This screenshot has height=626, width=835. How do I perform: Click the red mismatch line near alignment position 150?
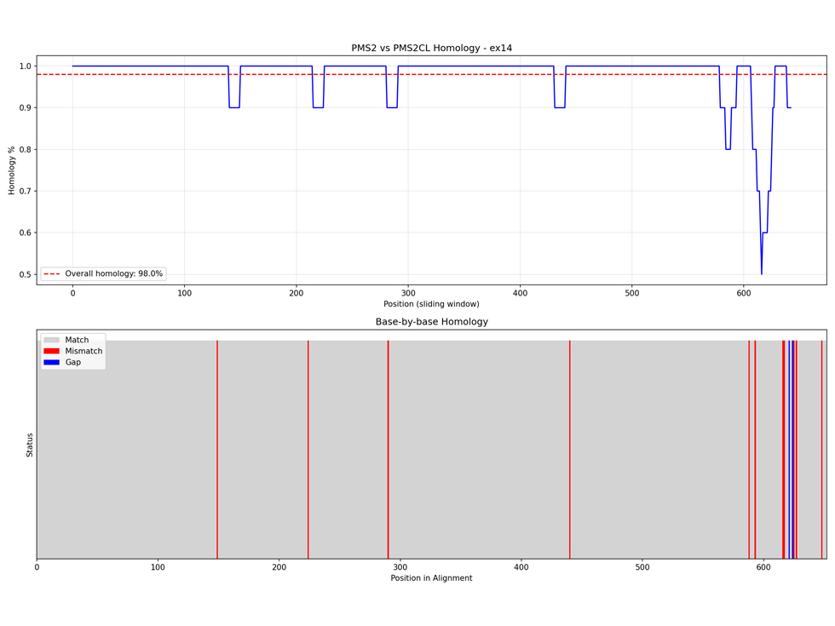click(x=217, y=450)
